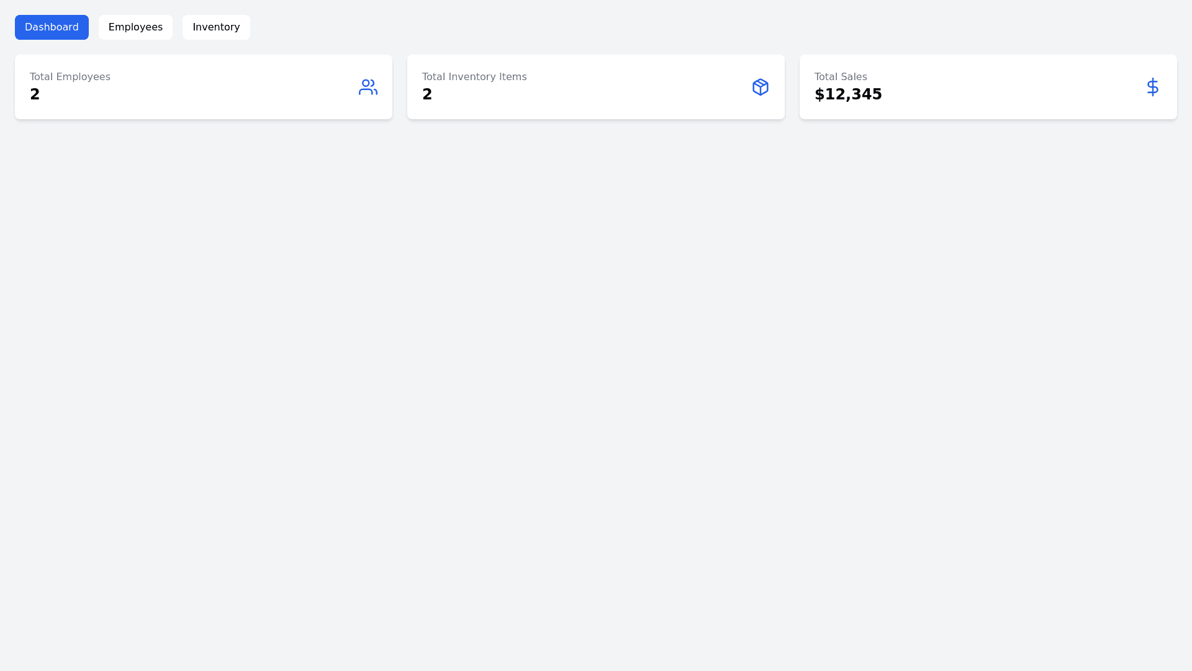Select the Total Employees summary card

coord(204,87)
